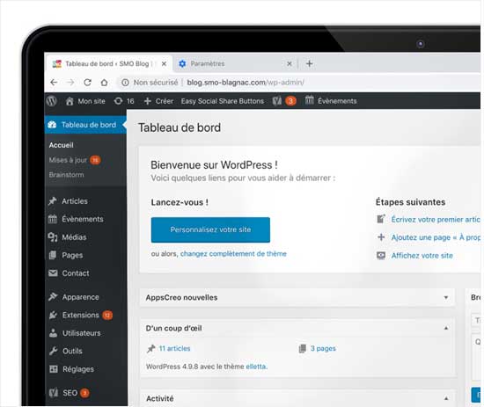The image size is (484, 407).
Task: Open the Affichez votre site link
Action: click(422, 255)
